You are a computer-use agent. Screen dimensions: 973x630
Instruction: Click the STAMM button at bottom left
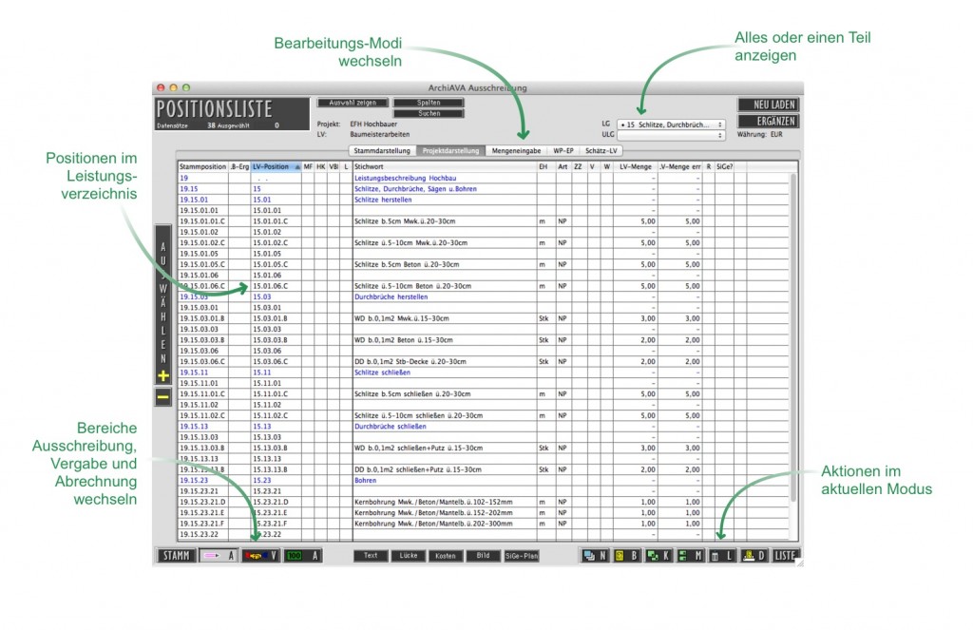click(x=176, y=556)
